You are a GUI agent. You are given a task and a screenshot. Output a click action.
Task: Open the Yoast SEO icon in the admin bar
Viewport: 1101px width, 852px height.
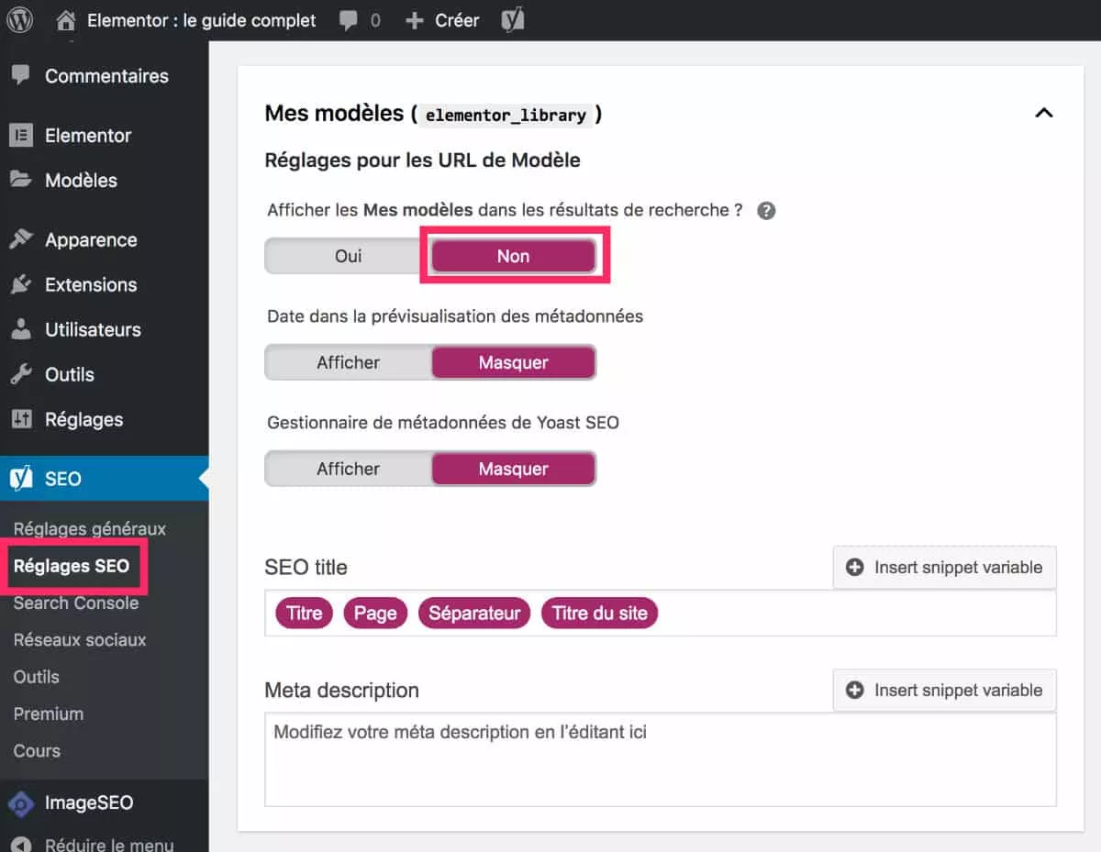pyautogui.click(x=511, y=19)
